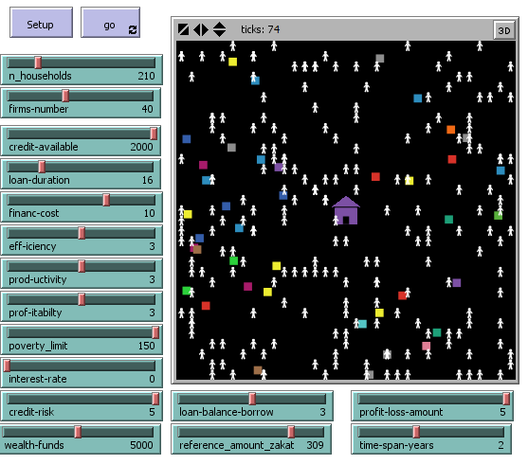The width and height of the screenshot is (528, 464).
Task: Click the firms-number slider handle
Action: (x=65, y=96)
